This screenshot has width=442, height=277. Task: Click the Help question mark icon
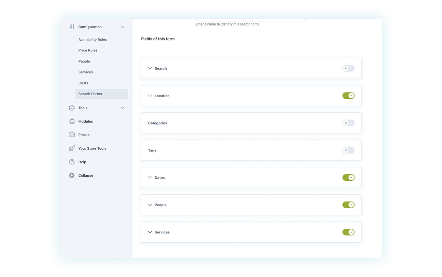tap(72, 162)
